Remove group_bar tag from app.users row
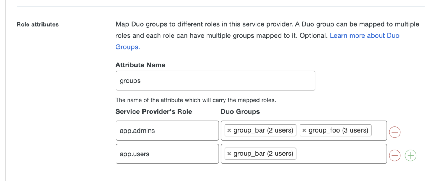This screenshot has width=441, height=187. pyautogui.click(x=229, y=154)
